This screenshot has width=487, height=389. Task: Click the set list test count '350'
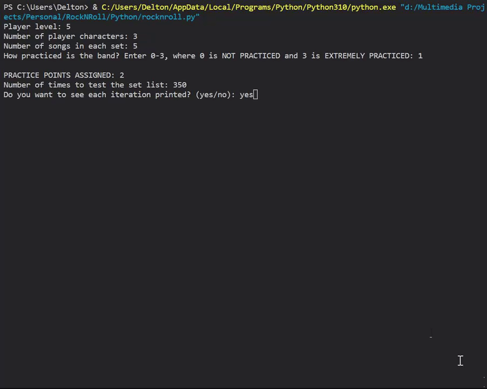click(x=180, y=85)
